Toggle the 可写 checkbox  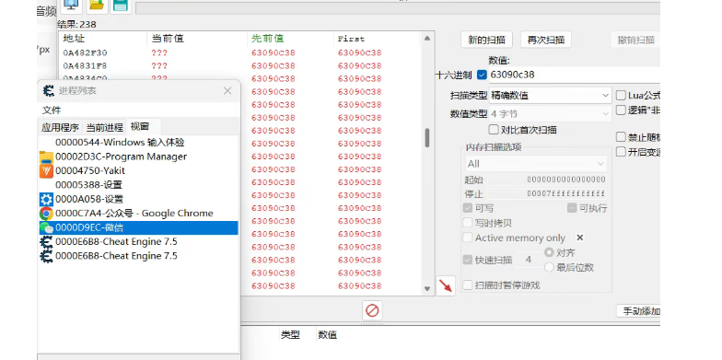click(468, 208)
